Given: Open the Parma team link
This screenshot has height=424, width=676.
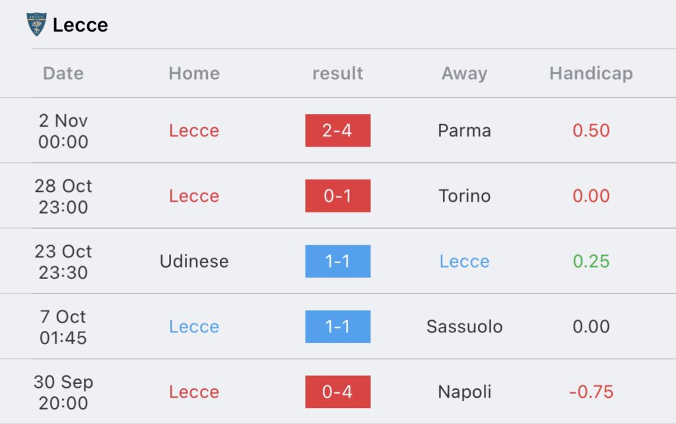Looking at the screenshot, I should tap(464, 131).
